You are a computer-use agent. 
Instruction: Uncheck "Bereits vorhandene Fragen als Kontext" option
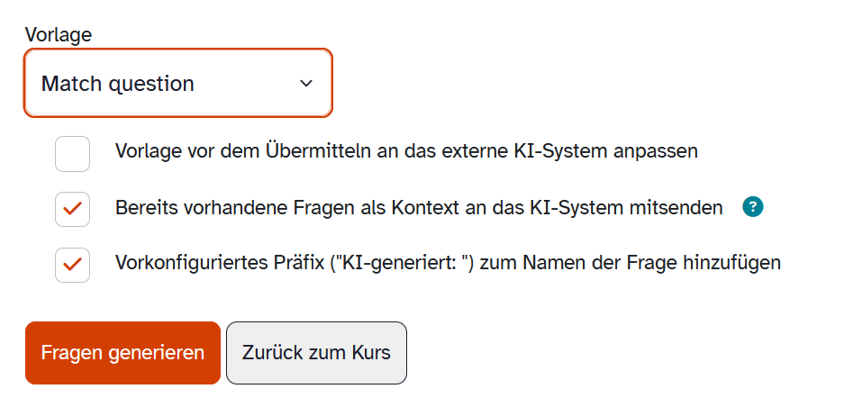tap(72, 209)
